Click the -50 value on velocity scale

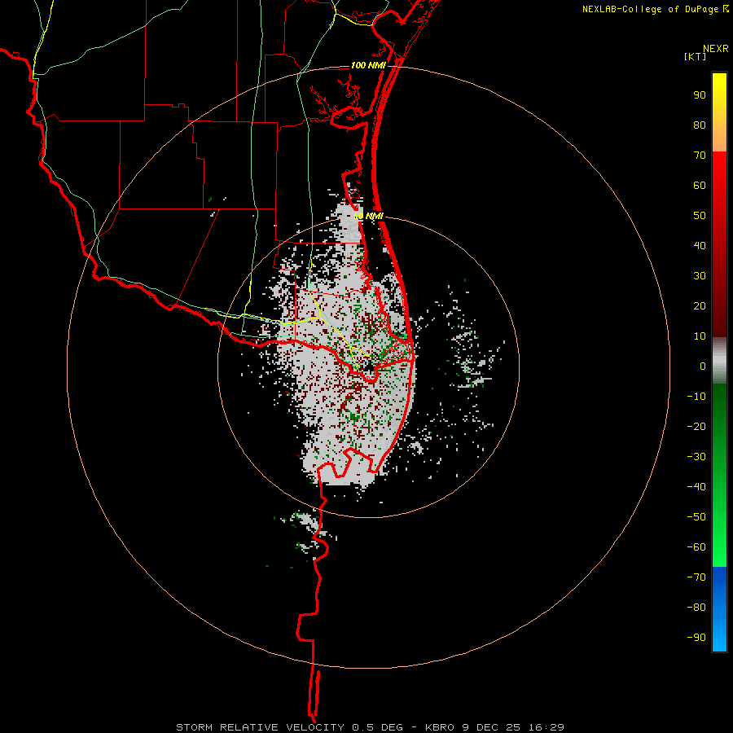pyautogui.click(x=696, y=516)
